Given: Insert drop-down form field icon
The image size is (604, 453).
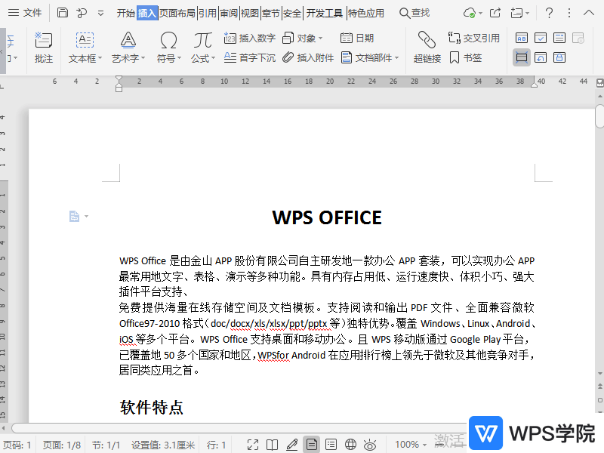Looking at the screenshot, I should coord(559,39).
